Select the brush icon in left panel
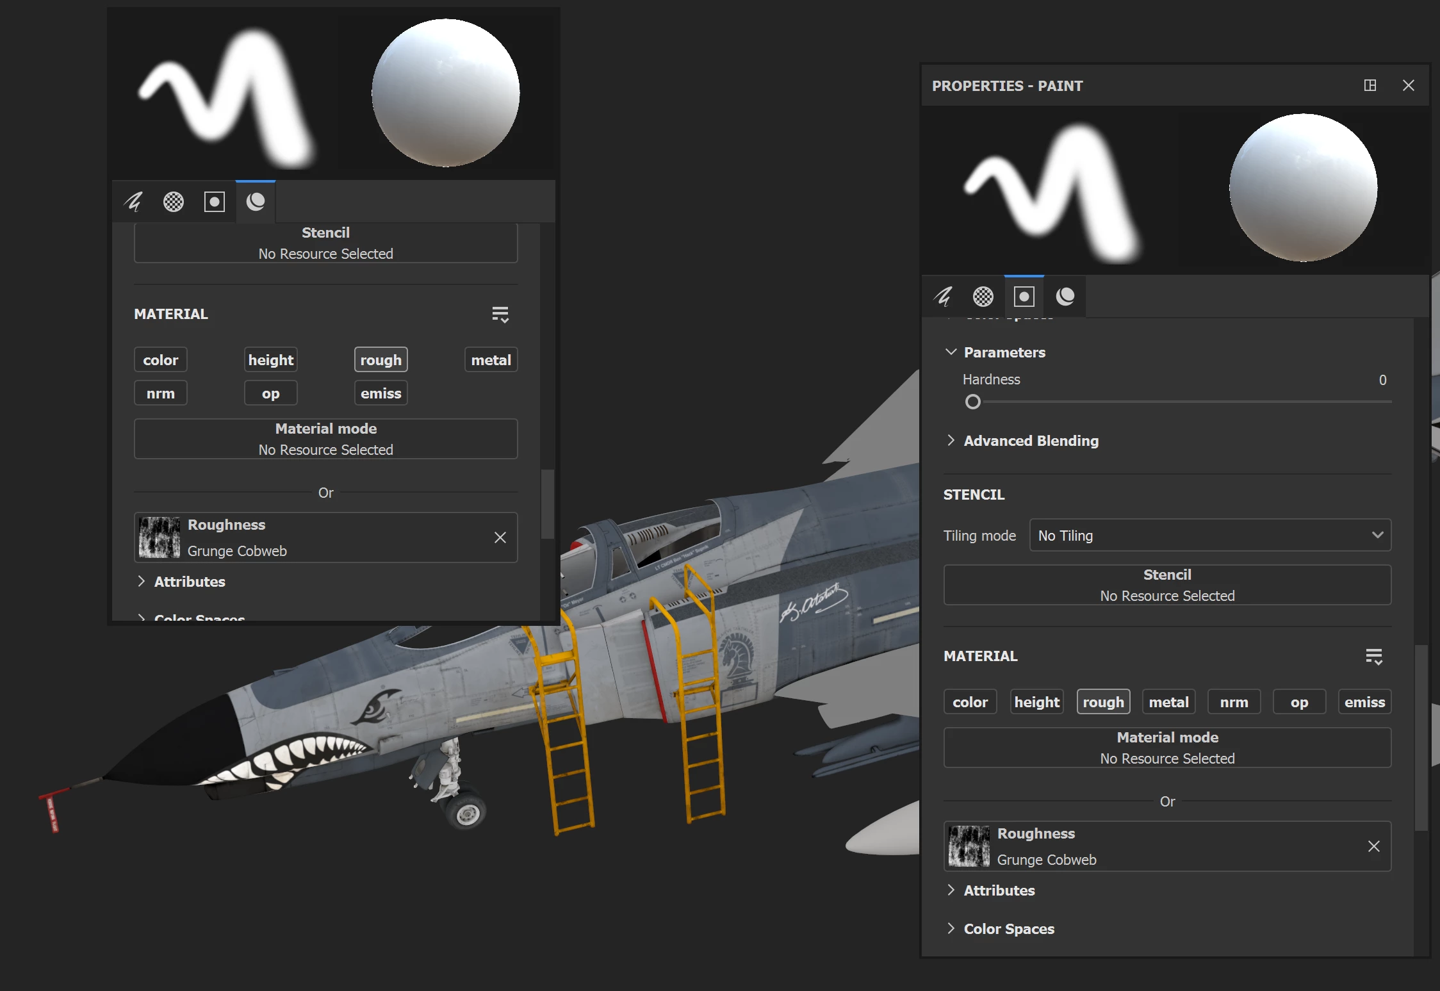This screenshot has width=1440, height=991. point(133,202)
